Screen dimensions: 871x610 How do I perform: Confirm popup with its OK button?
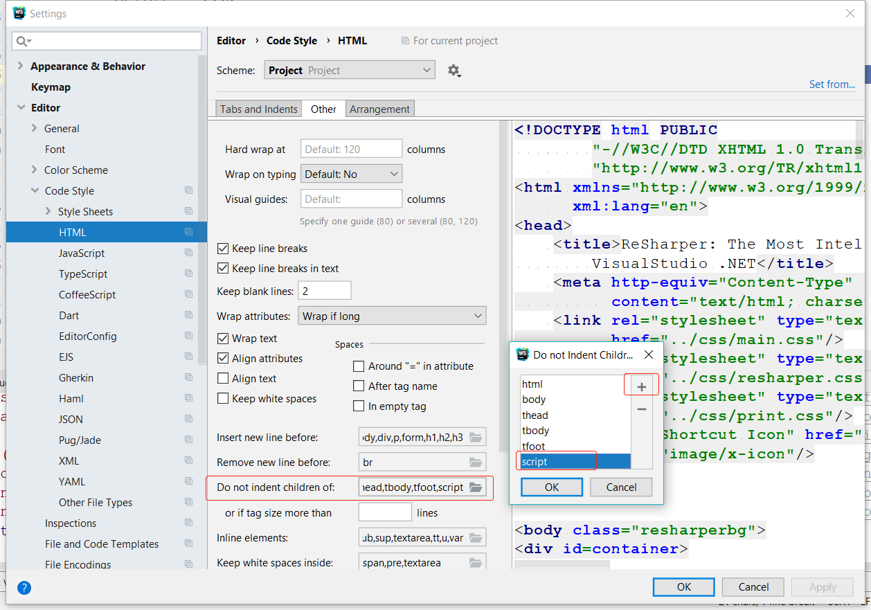[x=551, y=487]
